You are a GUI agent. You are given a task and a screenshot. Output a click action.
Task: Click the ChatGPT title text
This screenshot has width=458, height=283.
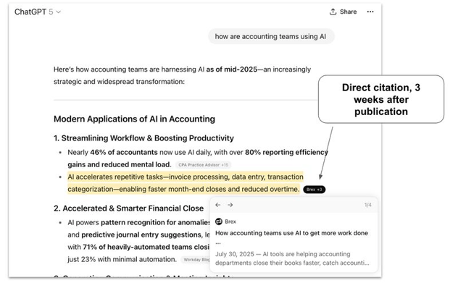30,12
